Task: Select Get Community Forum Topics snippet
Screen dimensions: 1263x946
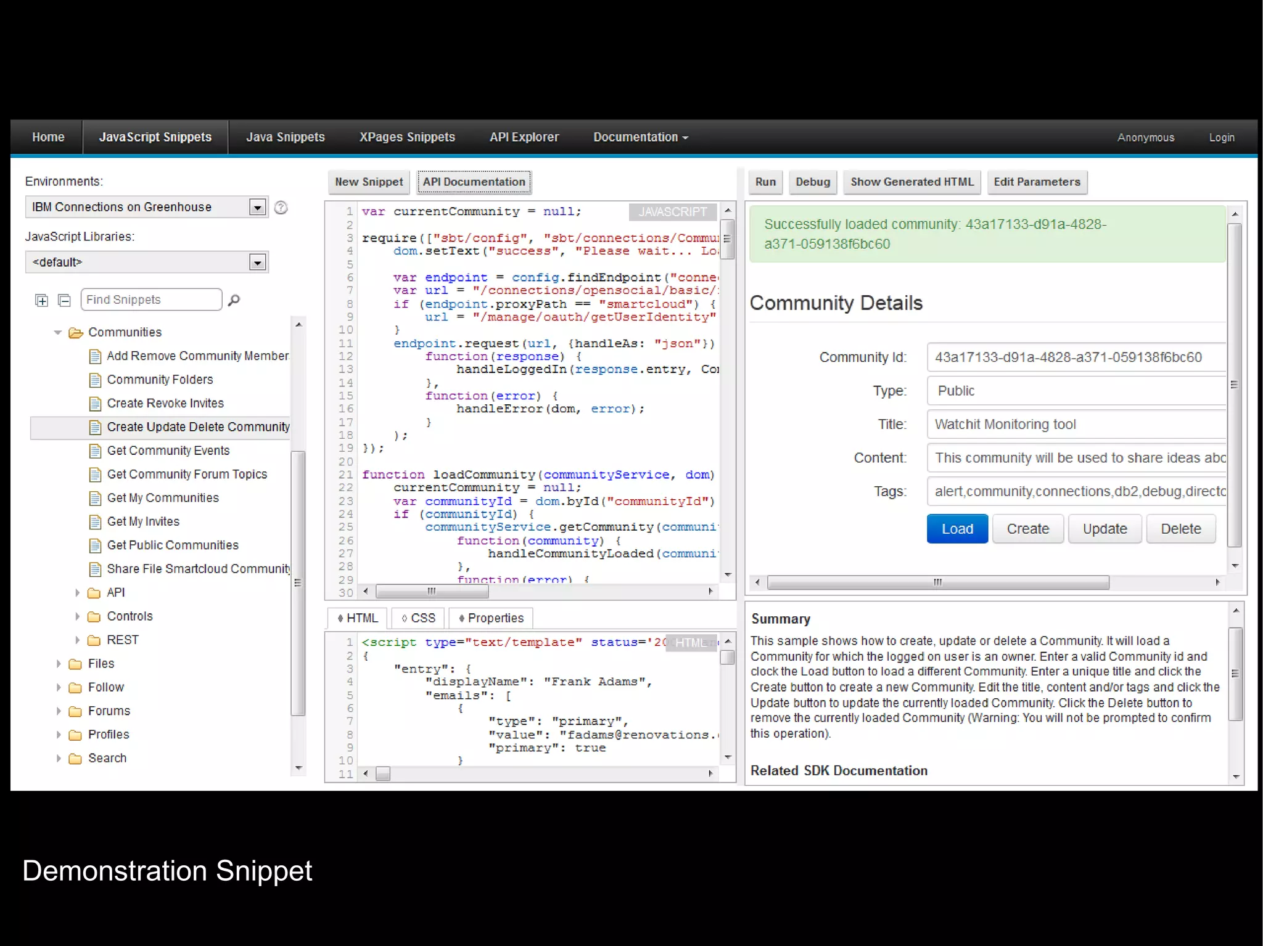Action: pos(187,475)
